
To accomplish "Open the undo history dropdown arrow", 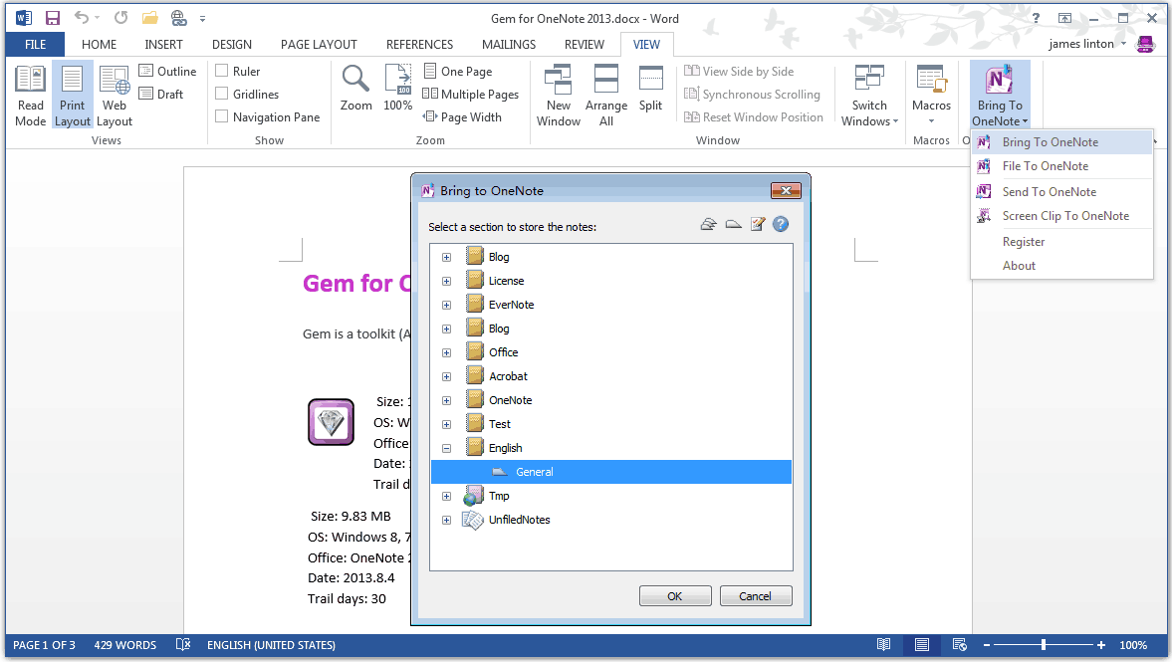I will pos(98,18).
